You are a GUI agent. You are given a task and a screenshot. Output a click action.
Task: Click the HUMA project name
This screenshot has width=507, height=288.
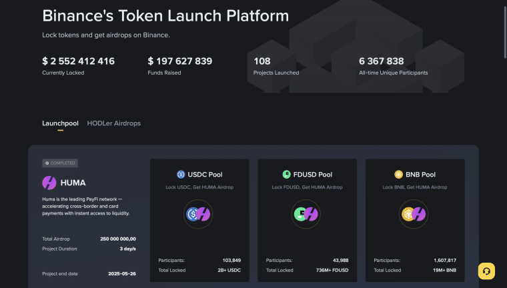(x=73, y=183)
